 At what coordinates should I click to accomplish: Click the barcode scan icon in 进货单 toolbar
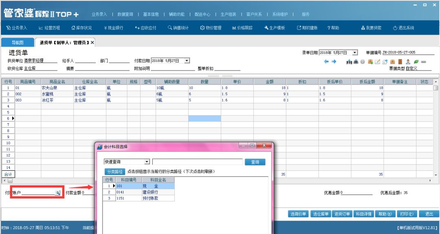[x=349, y=62]
